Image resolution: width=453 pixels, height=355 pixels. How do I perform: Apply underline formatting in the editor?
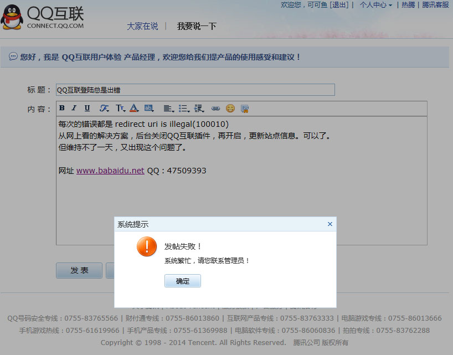pyautogui.click(x=87, y=108)
